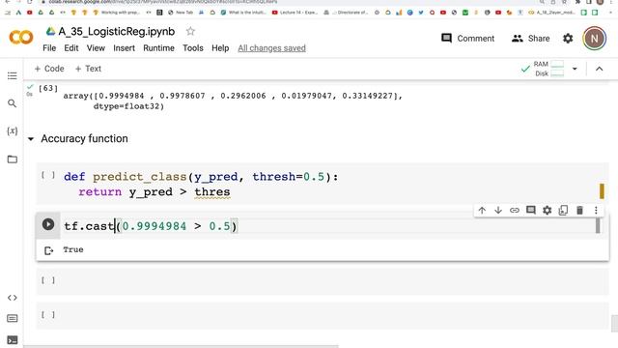The width and height of the screenshot is (618, 348).
Task: Copy link to the selected cell
Action: tap(515, 211)
